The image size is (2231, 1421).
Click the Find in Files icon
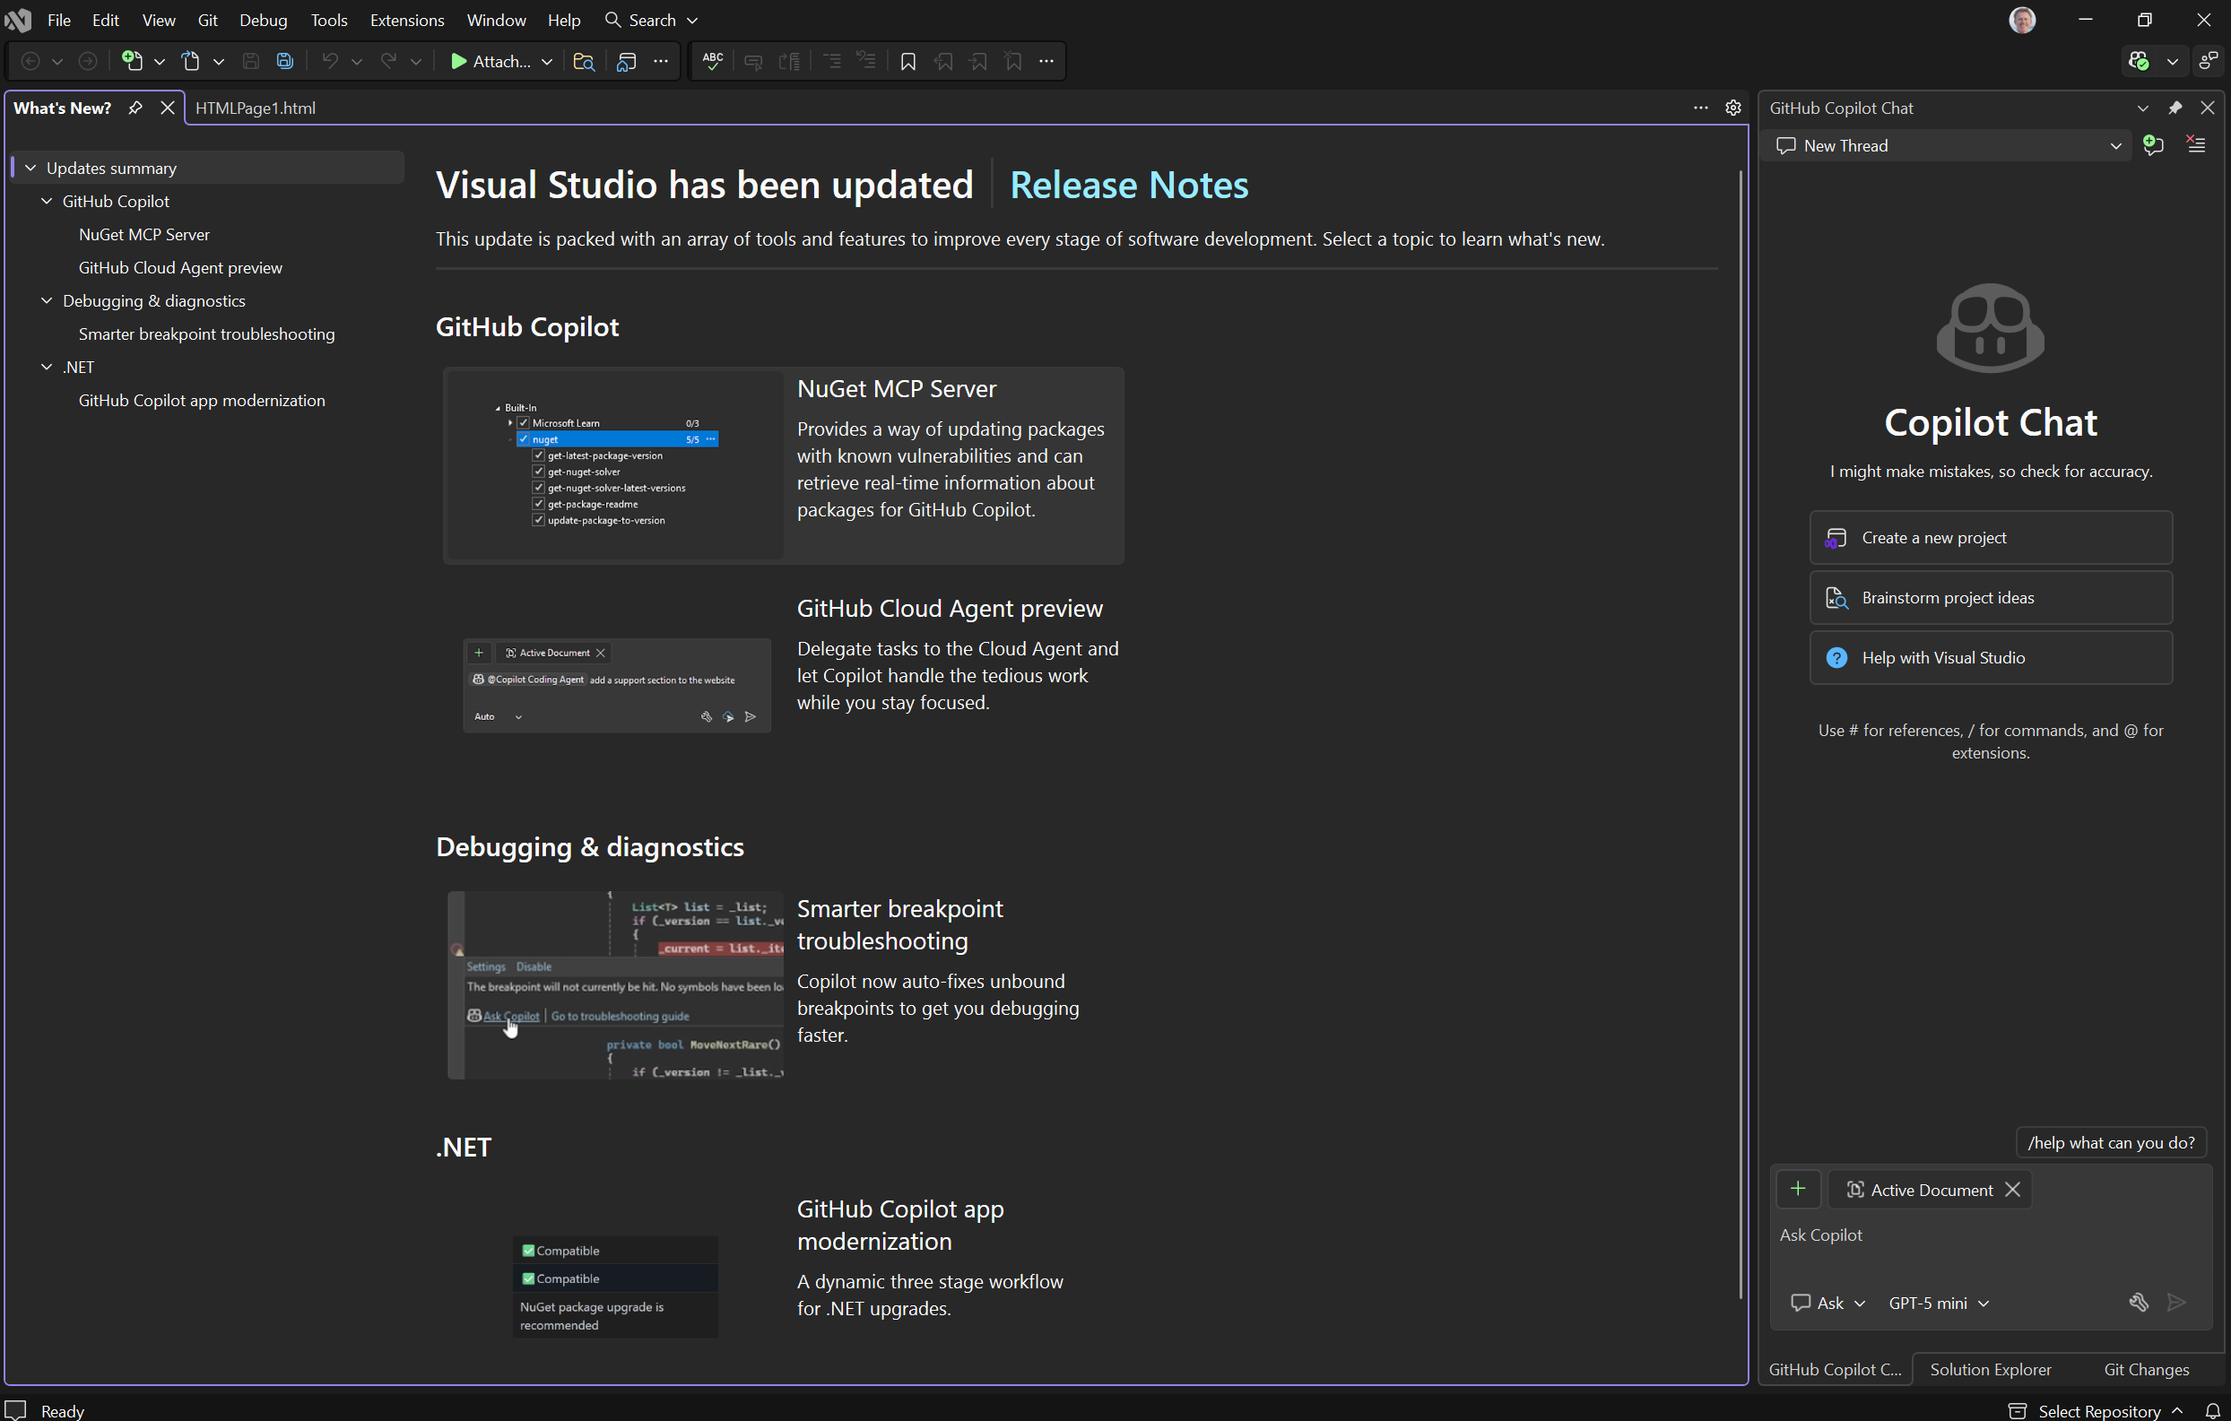(584, 61)
